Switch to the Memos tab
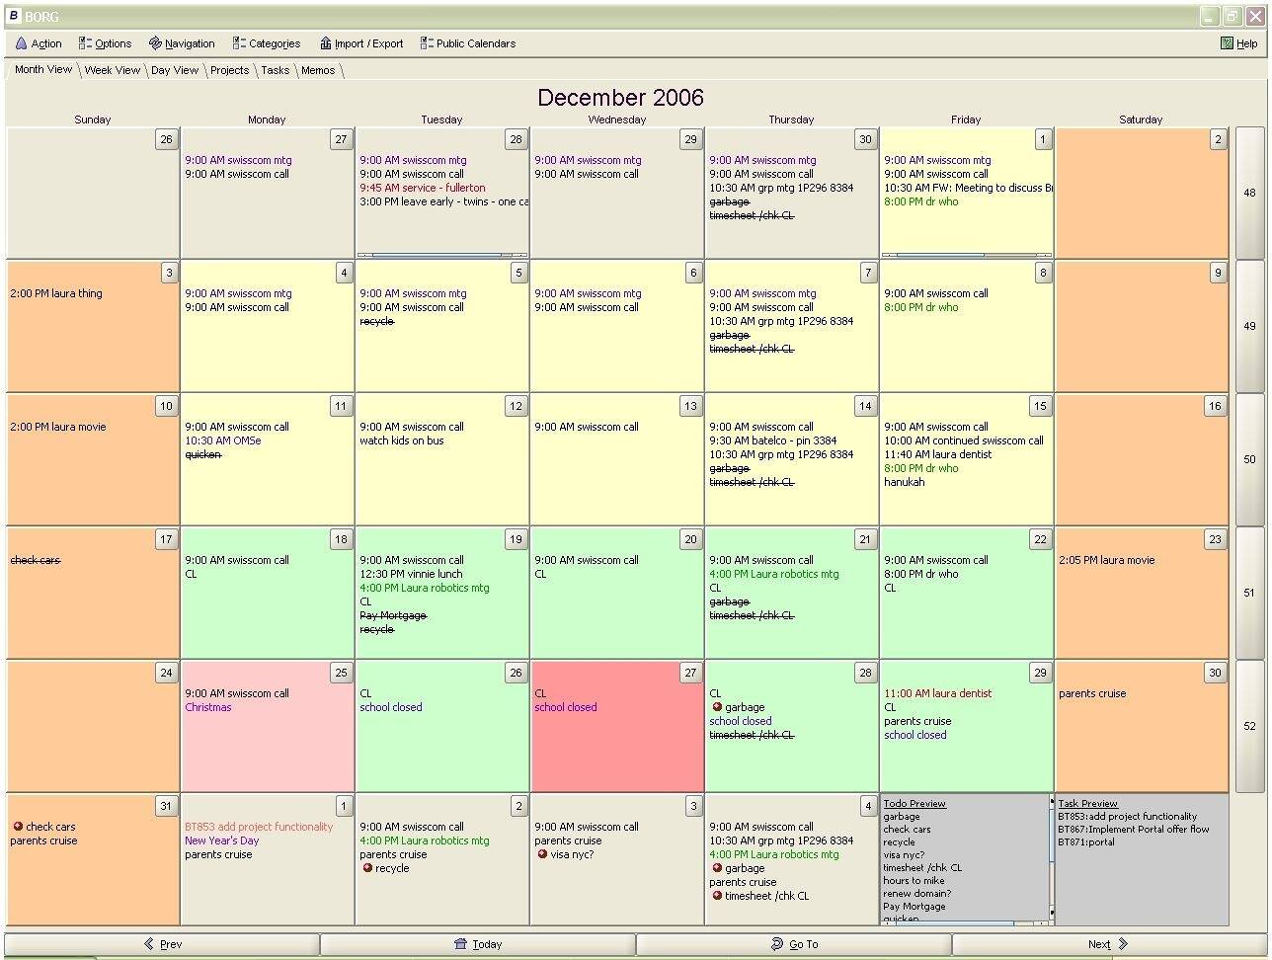Image resolution: width=1272 pixels, height=960 pixels. click(x=317, y=70)
